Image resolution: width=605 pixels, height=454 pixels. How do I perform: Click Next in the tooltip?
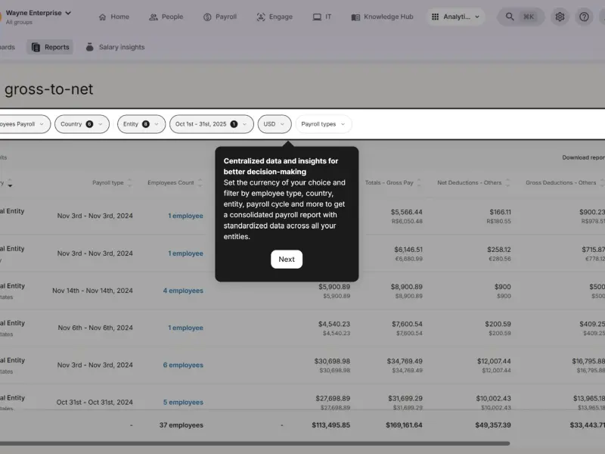[287, 259]
